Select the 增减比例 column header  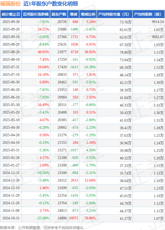(x=88, y=14)
